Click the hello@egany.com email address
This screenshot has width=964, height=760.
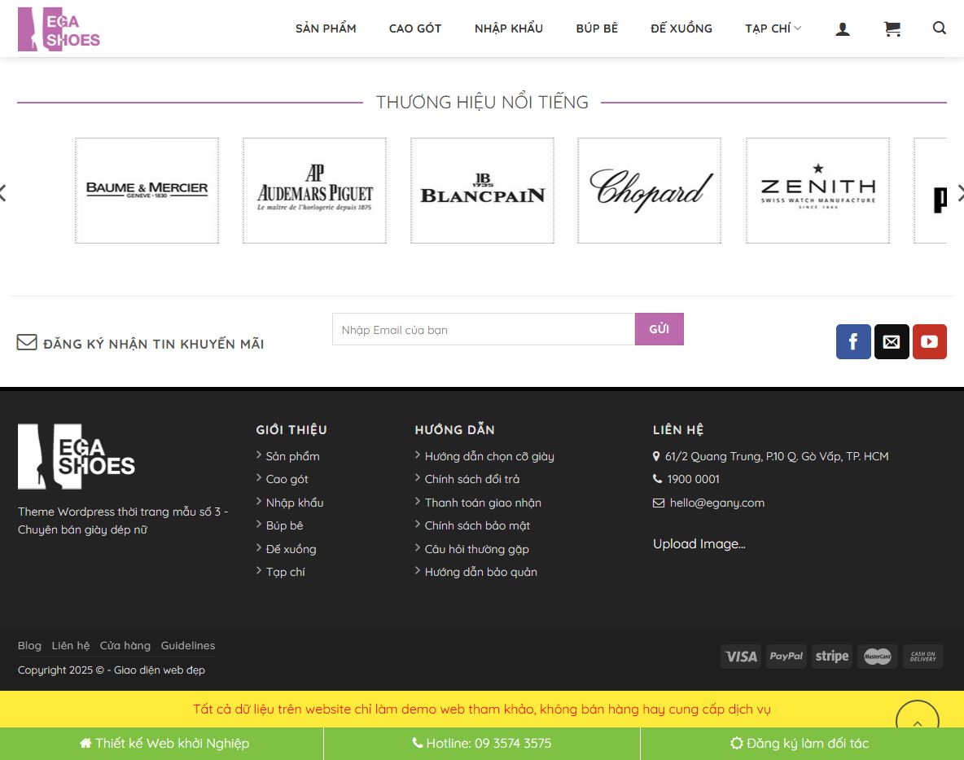click(716, 503)
